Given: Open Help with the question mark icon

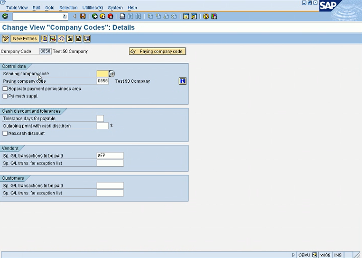Looking at the screenshot, I should click(206, 17).
